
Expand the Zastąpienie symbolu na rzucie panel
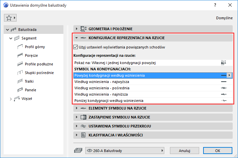[76, 117]
